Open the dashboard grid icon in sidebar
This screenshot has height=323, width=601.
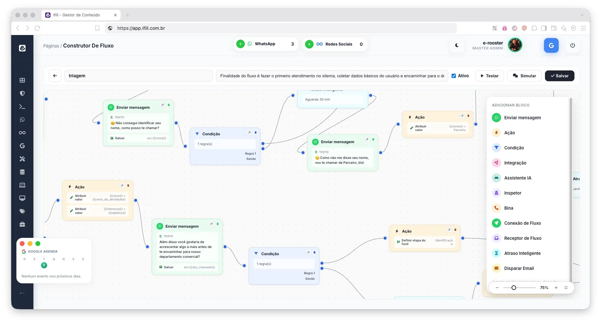click(x=22, y=80)
